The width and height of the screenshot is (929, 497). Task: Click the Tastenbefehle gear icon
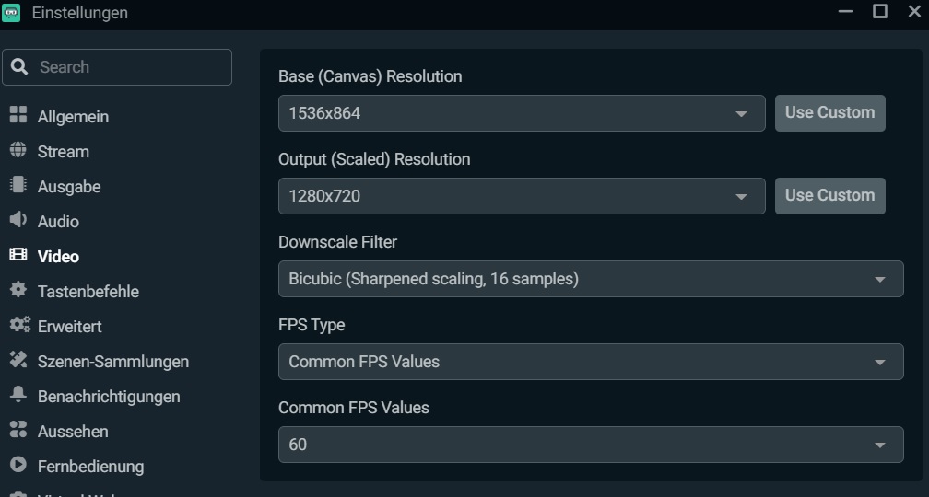pos(18,291)
